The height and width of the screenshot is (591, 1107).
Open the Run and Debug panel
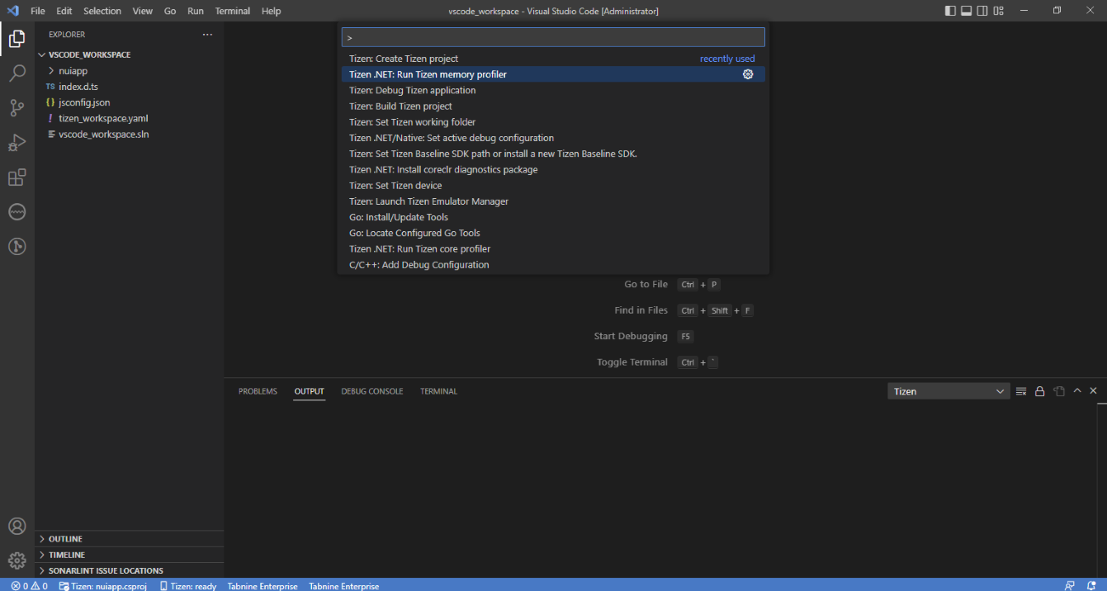tap(17, 142)
